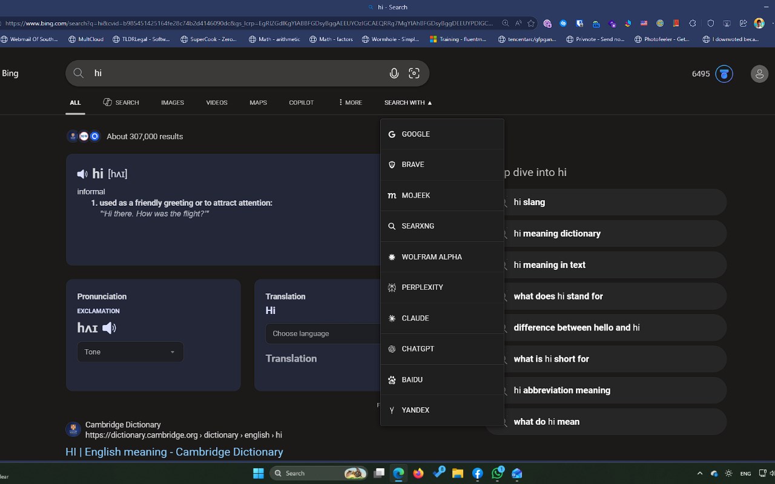The image size is (775, 484).
Task: Search with Wolfram Alpha
Action: pos(442,257)
